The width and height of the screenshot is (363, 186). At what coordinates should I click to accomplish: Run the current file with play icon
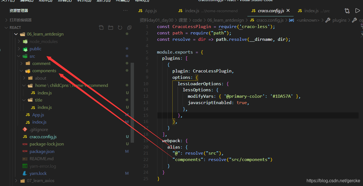click(357, 11)
